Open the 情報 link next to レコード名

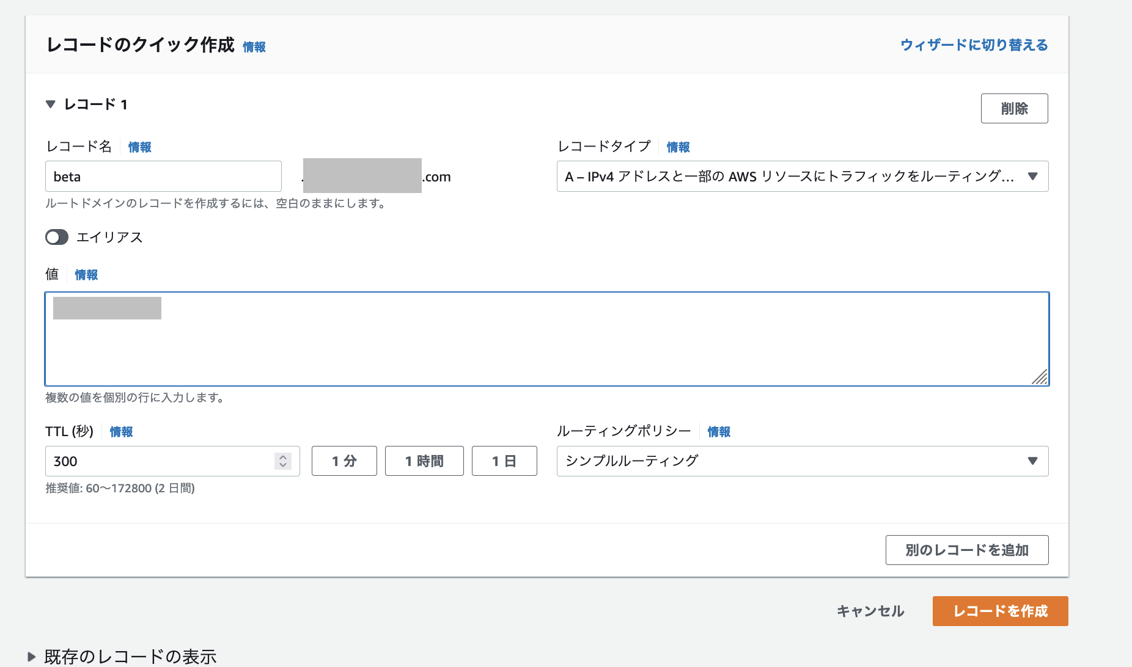click(x=139, y=147)
